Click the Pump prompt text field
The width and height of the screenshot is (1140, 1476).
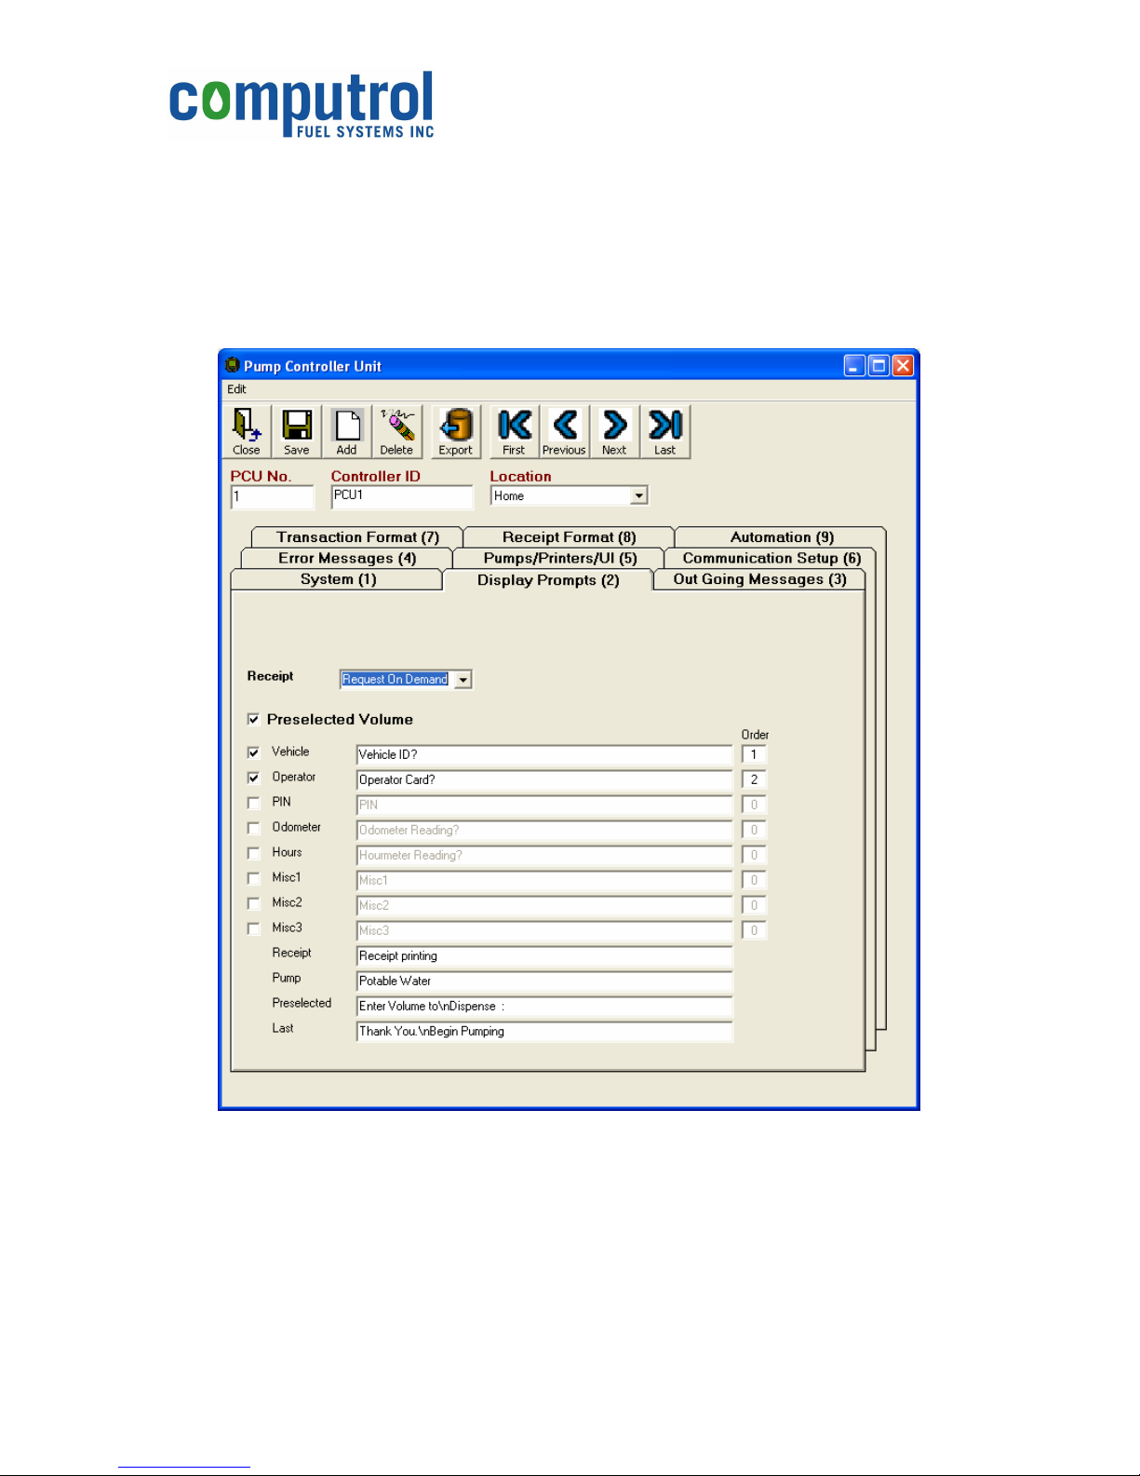click(544, 982)
